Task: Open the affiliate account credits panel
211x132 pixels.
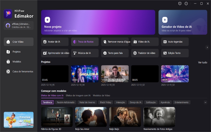Action: point(18,25)
